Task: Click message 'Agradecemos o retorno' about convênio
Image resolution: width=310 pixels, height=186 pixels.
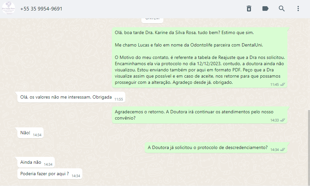Action: coord(199,115)
